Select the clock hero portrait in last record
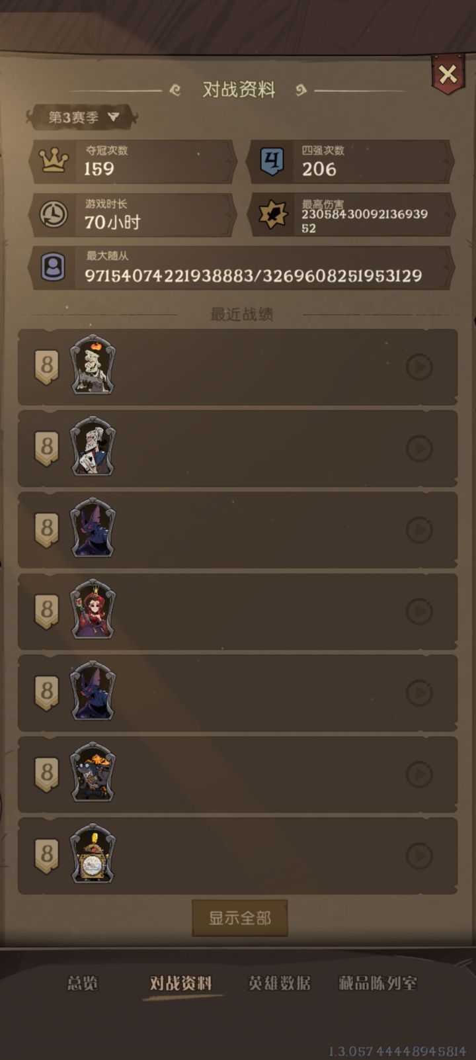Screen dimensions: 476x1060 (93, 854)
